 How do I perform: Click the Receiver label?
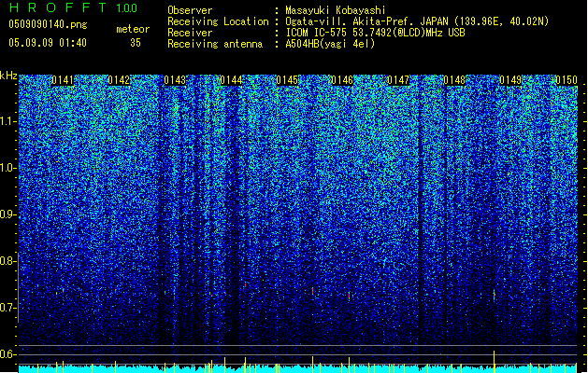coord(190,33)
